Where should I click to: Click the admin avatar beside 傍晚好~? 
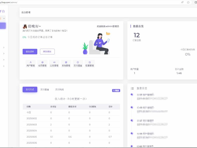point(25,27)
